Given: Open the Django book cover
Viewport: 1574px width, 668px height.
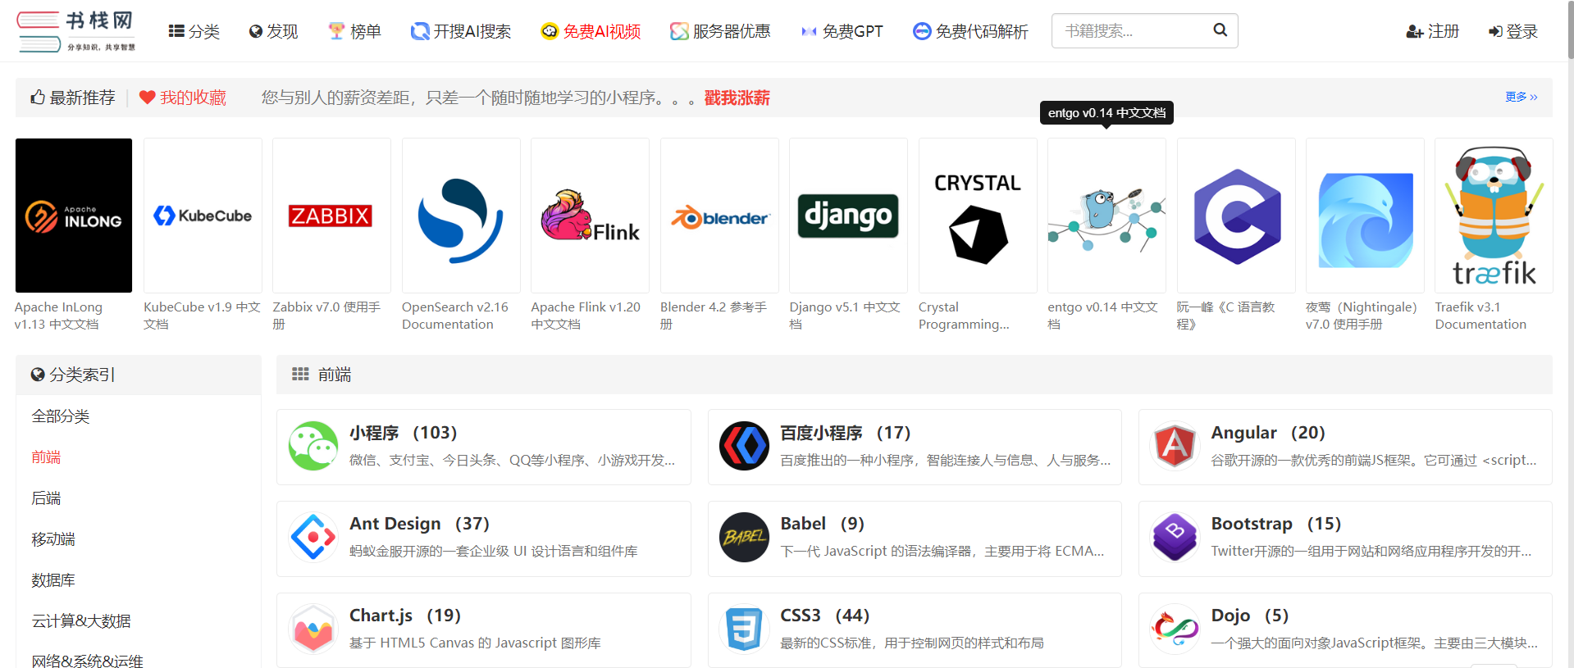Looking at the screenshot, I should click(848, 216).
